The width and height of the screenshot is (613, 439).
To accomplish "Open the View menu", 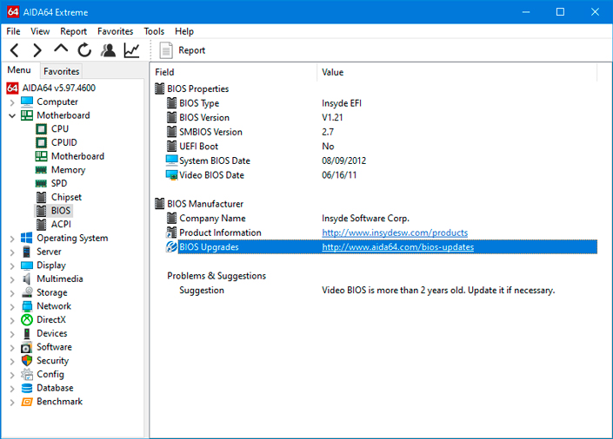I will pos(40,31).
